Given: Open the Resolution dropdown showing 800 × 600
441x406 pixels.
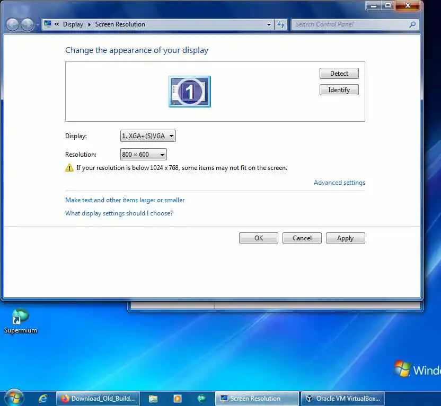Looking at the screenshot, I should point(144,155).
